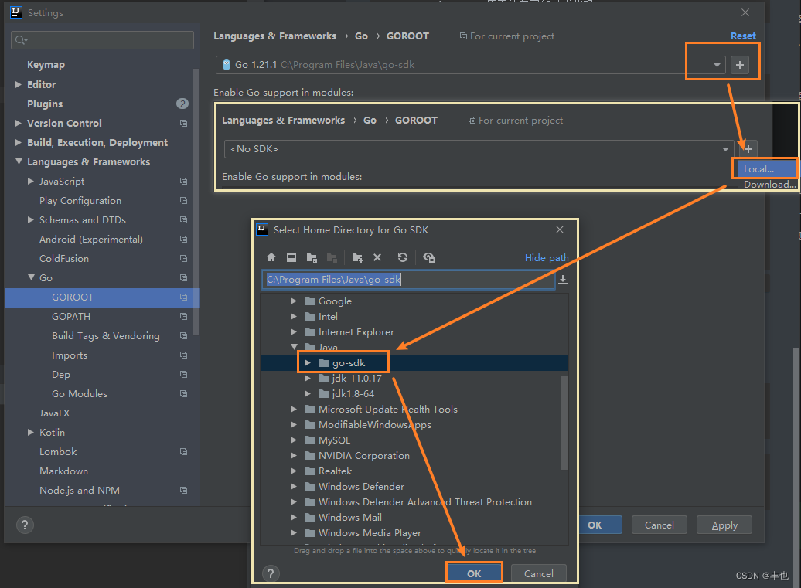Screen dimensions: 801x588
Task: Click project-level icon beside Go Modules
Action: tap(183, 393)
